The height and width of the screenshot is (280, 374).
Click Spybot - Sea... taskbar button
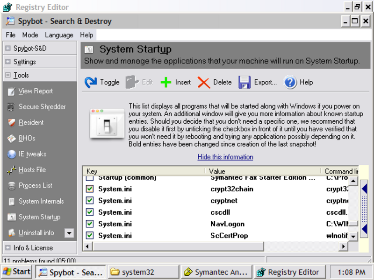tap(71, 272)
